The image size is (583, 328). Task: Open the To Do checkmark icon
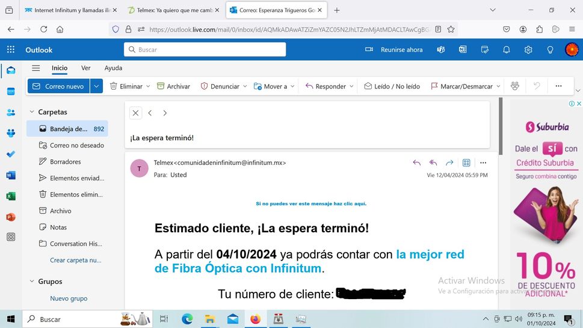(x=11, y=153)
